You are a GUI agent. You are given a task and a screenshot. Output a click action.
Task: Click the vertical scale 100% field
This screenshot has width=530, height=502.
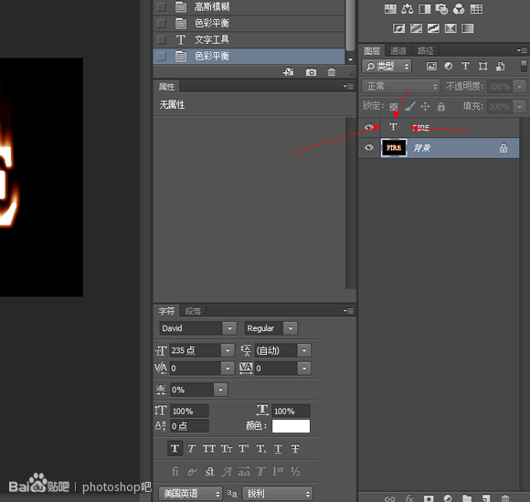(189, 411)
